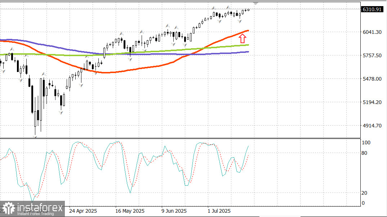
Task: Click the 9 Jun 2025 date label
Action: (174, 211)
